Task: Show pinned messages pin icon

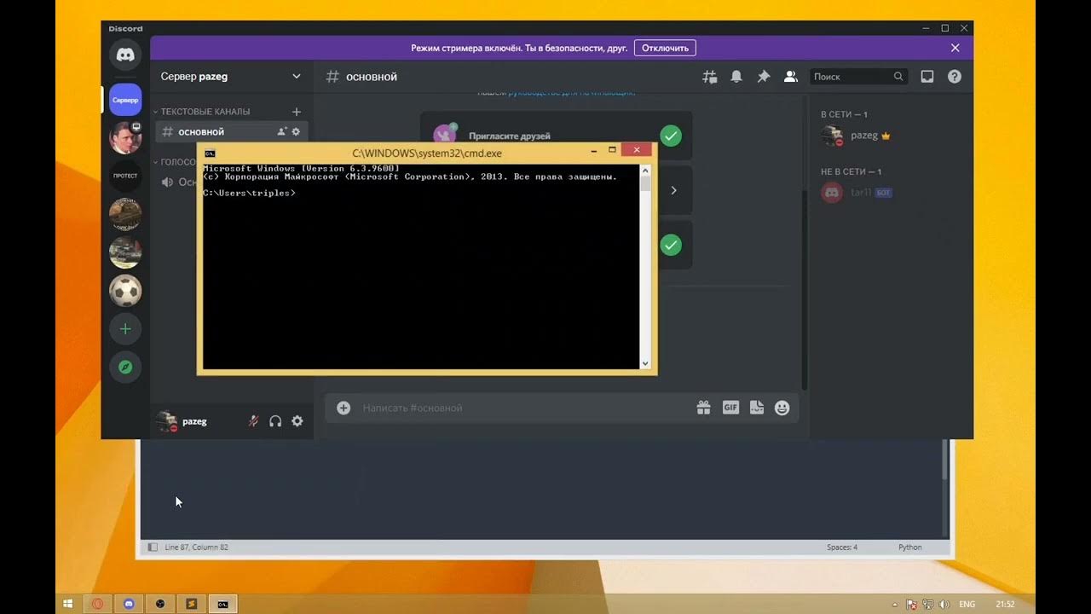Action: click(764, 77)
